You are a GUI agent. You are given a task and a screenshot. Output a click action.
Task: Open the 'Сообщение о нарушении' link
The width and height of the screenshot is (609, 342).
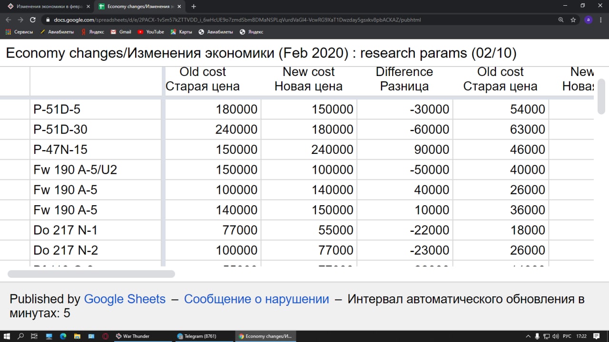coord(256,299)
